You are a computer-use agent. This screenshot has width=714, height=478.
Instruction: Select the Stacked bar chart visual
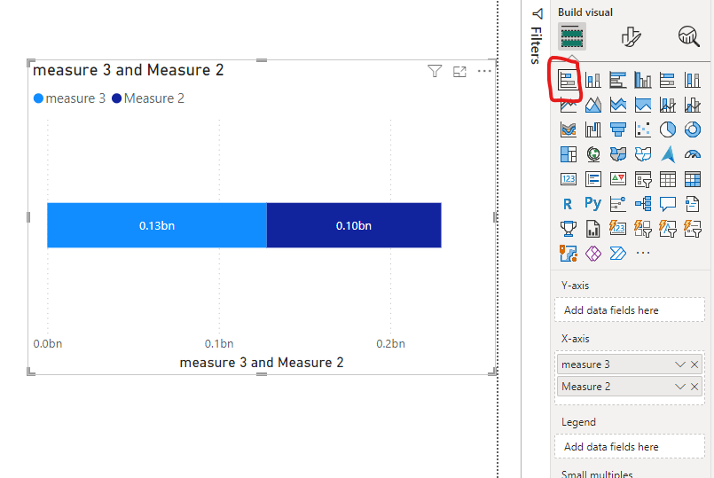click(x=568, y=81)
